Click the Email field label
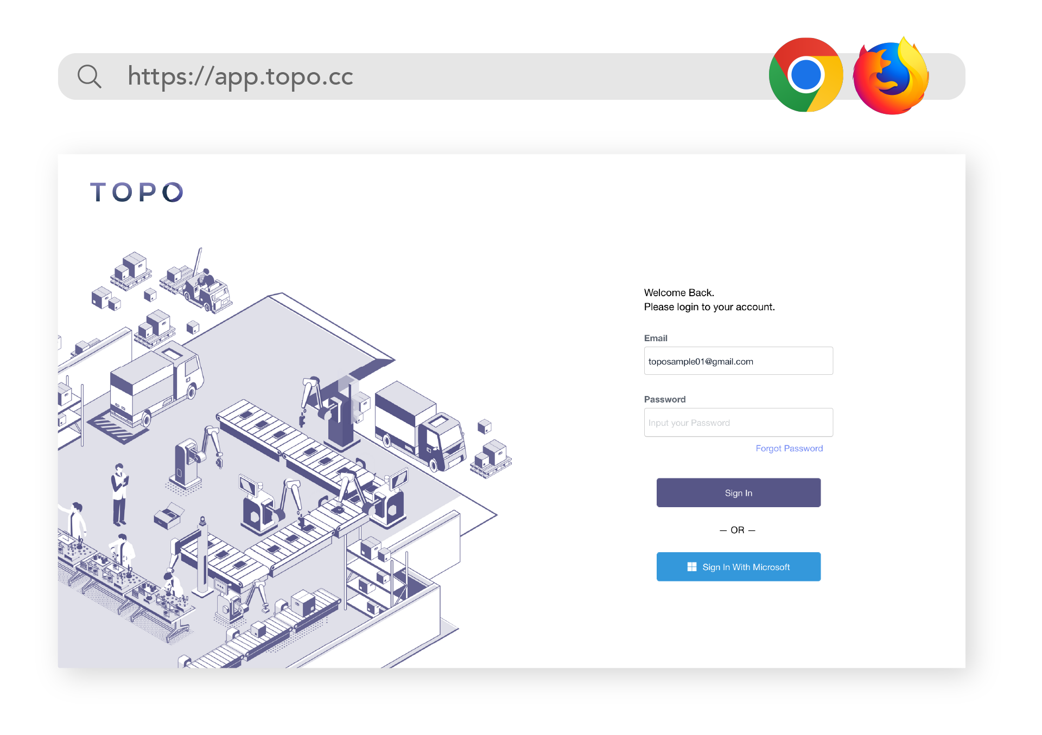 pyautogui.click(x=655, y=338)
